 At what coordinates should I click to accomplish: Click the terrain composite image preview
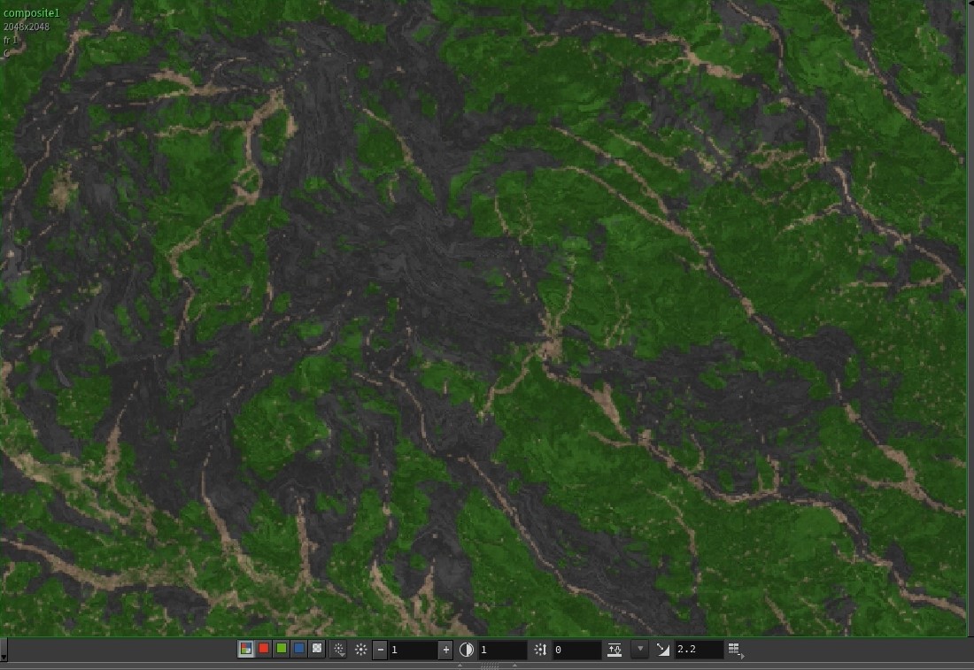coord(484,318)
